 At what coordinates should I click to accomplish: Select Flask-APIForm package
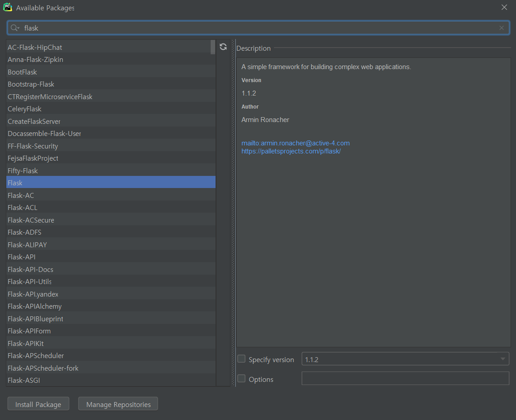111,331
